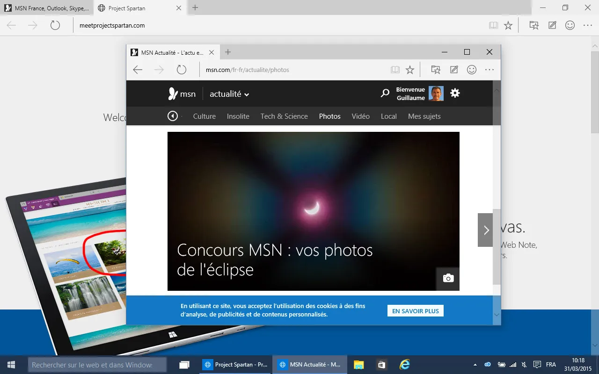Favorite the meetprojectspartan.com page

508,25
